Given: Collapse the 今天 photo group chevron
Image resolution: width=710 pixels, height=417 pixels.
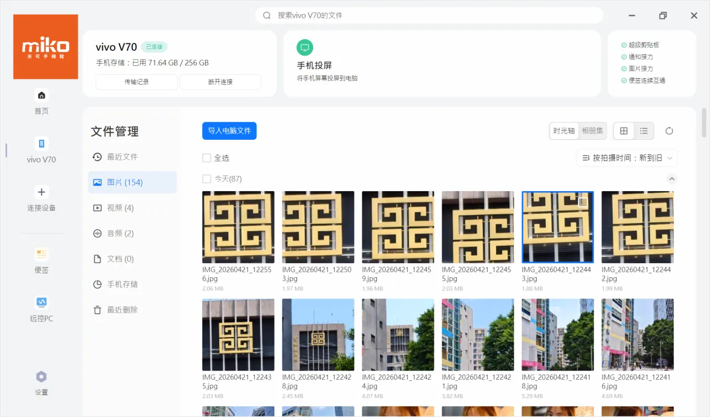Looking at the screenshot, I should 672,178.
